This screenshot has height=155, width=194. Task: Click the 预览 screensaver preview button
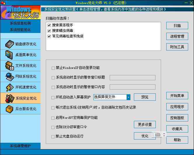click(x=145, y=97)
